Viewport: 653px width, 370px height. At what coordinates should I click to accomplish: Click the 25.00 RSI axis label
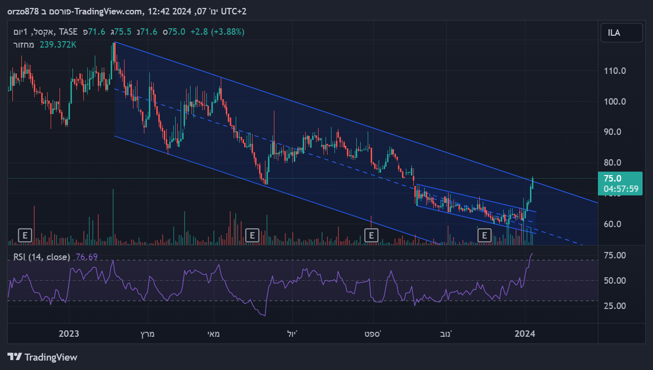coord(615,306)
